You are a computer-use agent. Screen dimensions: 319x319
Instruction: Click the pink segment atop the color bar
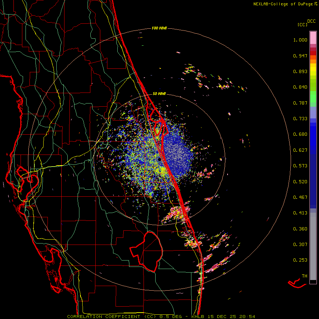pyautogui.click(x=313, y=38)
